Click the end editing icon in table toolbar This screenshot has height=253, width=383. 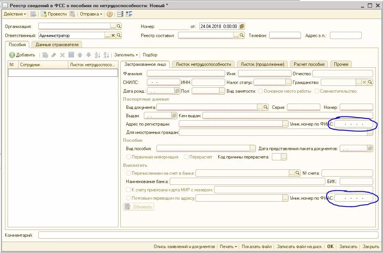click(x=71, y=55)
